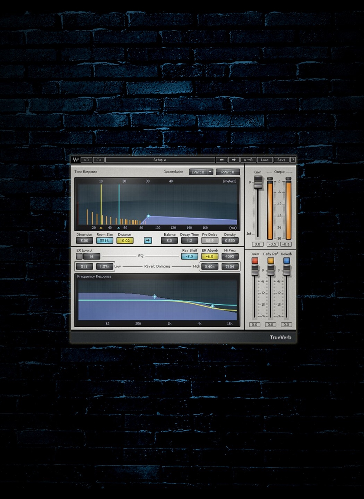Click the Room Size value field showing 5516
The image size is (364, 499).
104,240
